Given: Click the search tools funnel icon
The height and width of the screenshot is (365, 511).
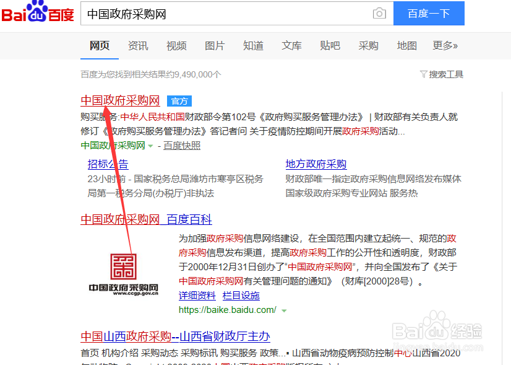Looking at the screenshot, I should coord(423,74).
